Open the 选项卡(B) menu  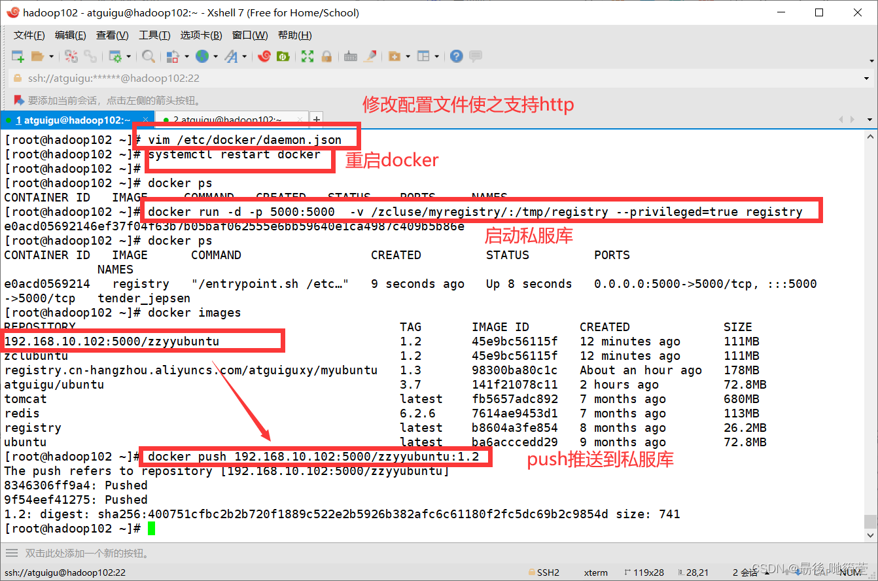(202, 35)
